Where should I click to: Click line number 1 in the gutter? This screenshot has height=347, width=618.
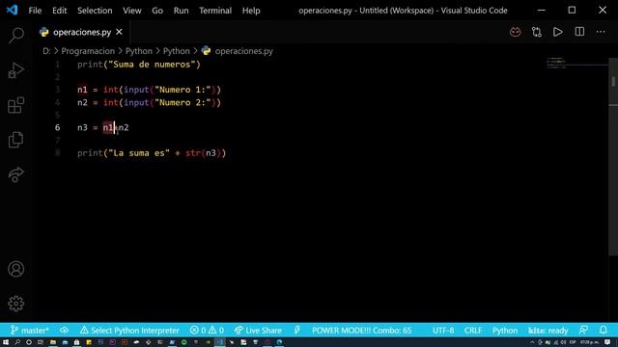click(58, 65)
